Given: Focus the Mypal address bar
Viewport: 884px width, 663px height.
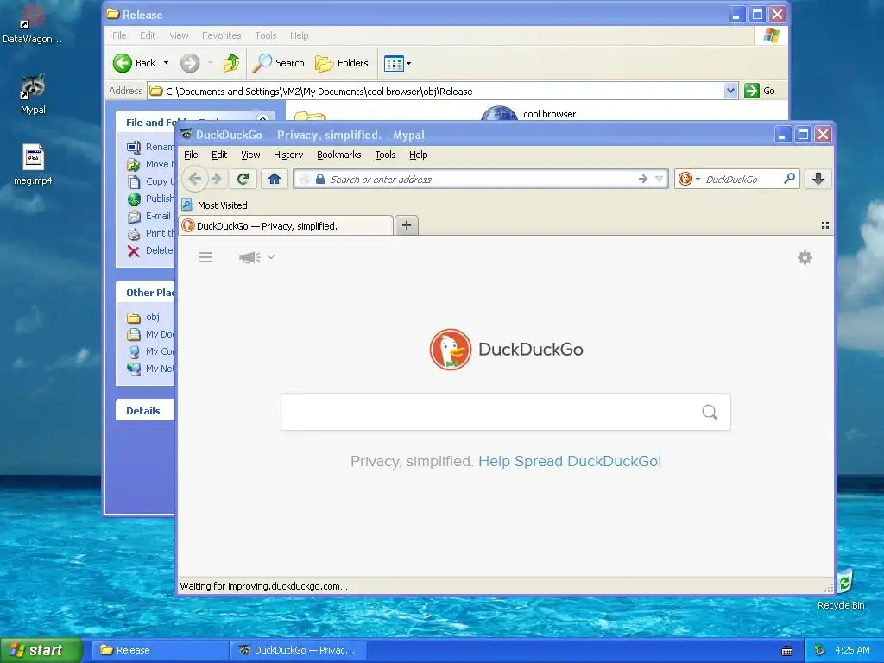Looking at the screenshot, I should click(x=479, y=180).
